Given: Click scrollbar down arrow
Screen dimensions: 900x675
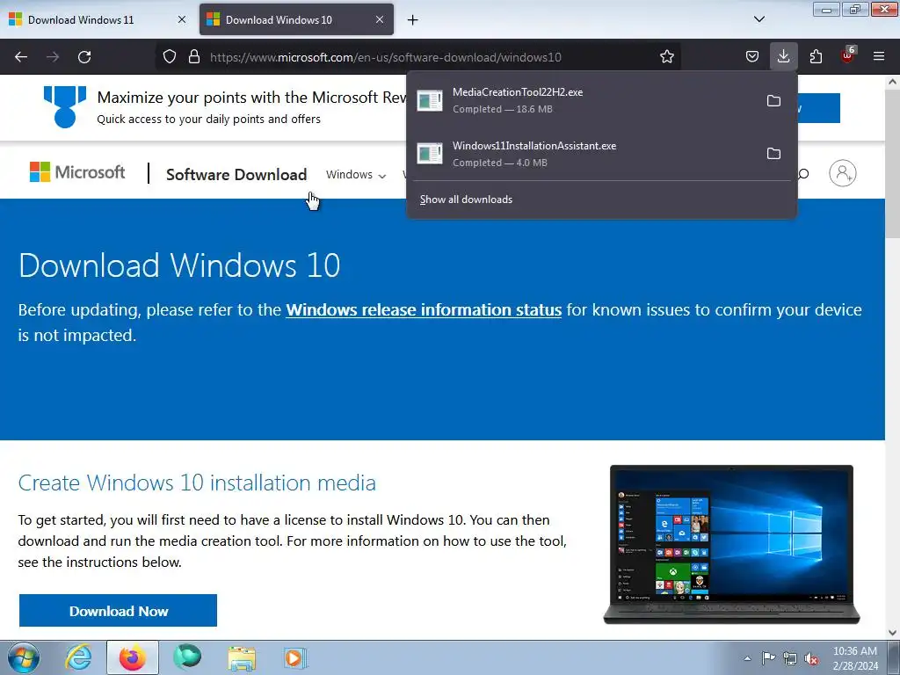Looking at the screenshot, I should pyautogui.click(x=893, y=633).
